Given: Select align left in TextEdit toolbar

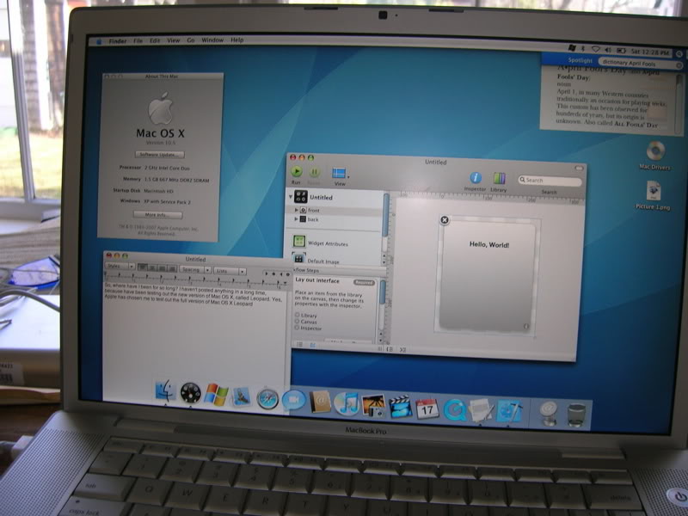Looking at the screenshot, I should click(143, 267).
